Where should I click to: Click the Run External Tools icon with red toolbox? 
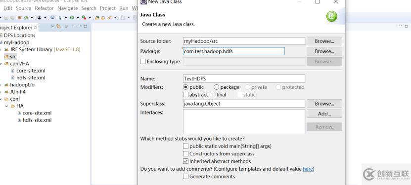(84, 17)
